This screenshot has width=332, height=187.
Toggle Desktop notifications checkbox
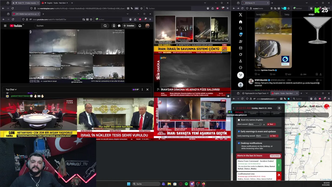pos(239,143)
